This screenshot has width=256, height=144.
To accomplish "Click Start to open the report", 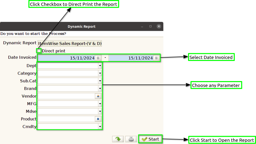I will [x=150, y=139].
